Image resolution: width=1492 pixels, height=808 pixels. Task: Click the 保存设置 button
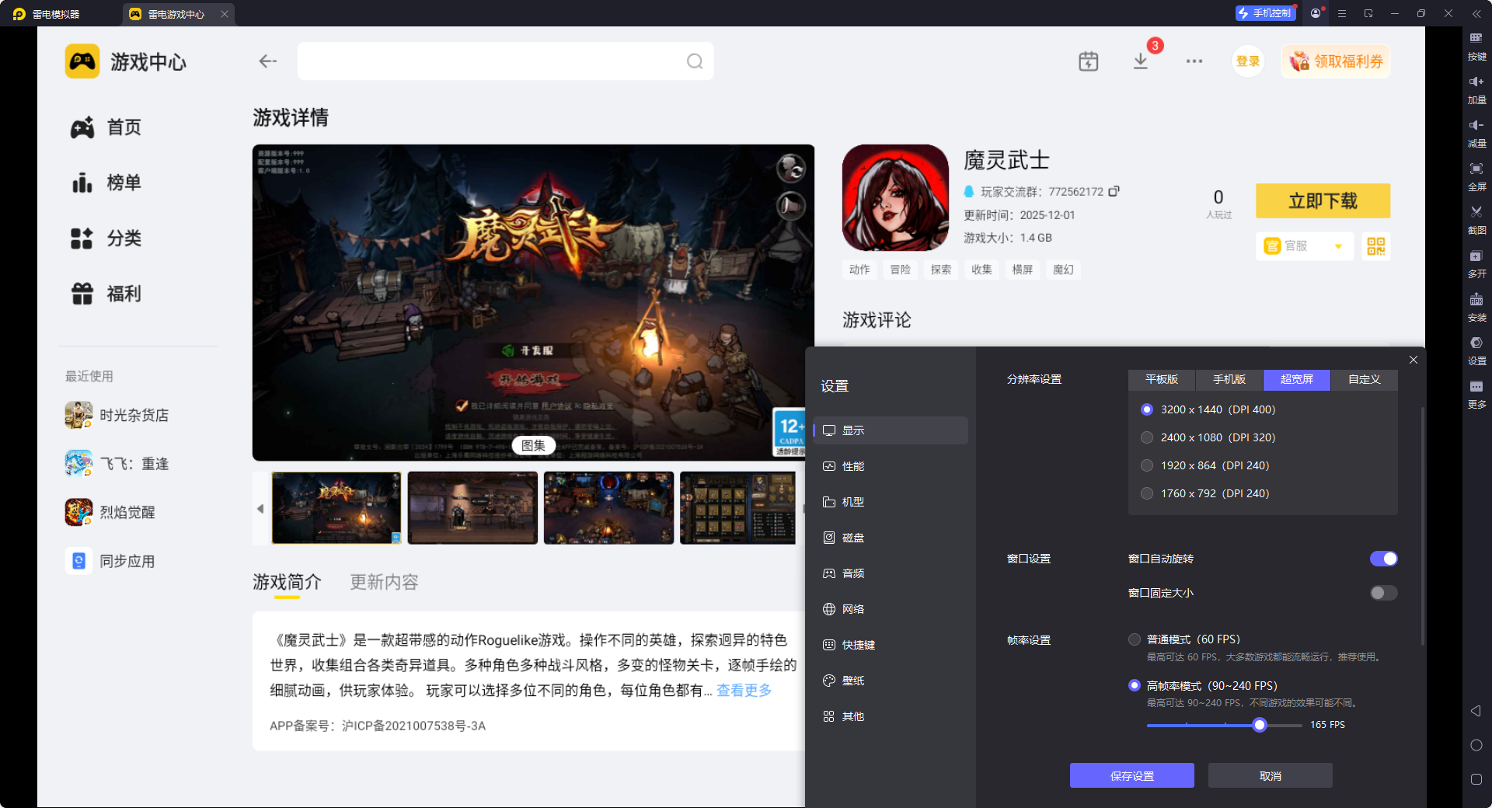[1131, 775]
